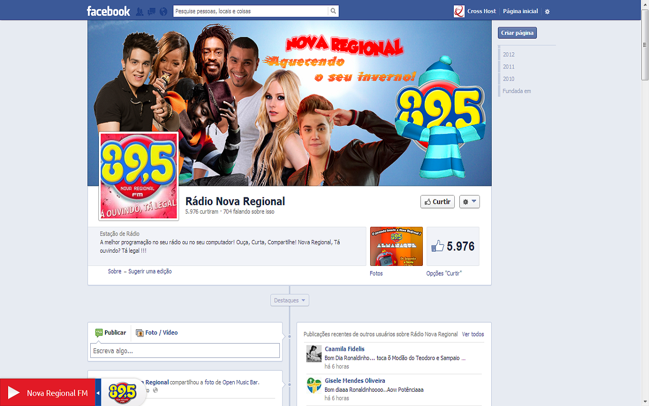This screenshot has height=406, width=649.
Task: Click Caamila Fidelis avatar picture
Action: point(314,354)
